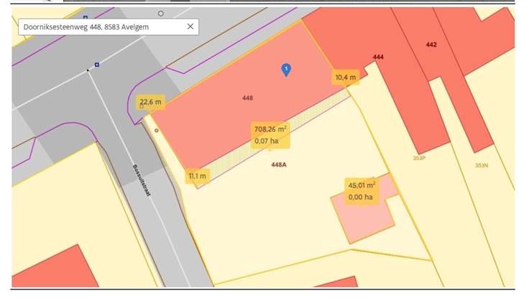
Task: Click building number 444
Action: 378,57
